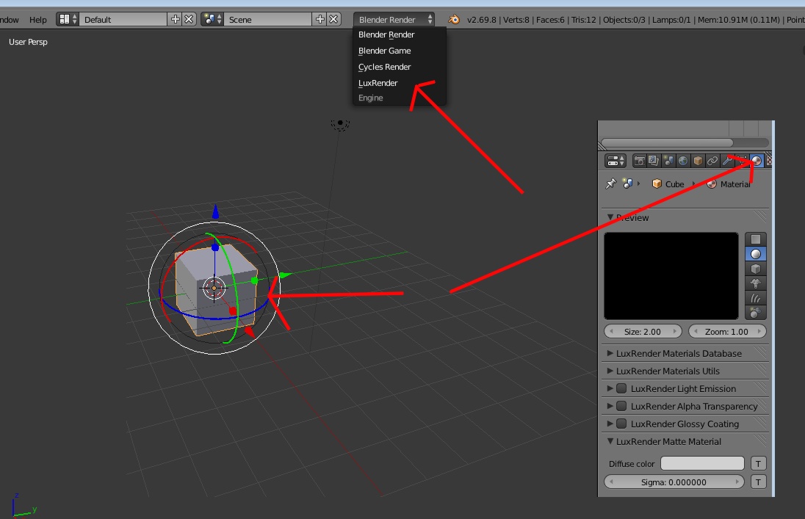
Task: Click the green Y-axis manipulator arrow
Action: [285, 275]
